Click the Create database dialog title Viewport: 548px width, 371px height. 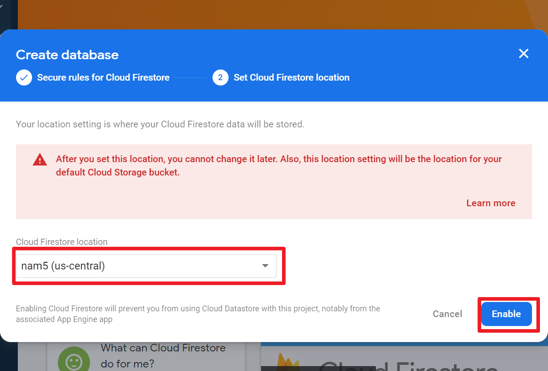tap(67, 55)
